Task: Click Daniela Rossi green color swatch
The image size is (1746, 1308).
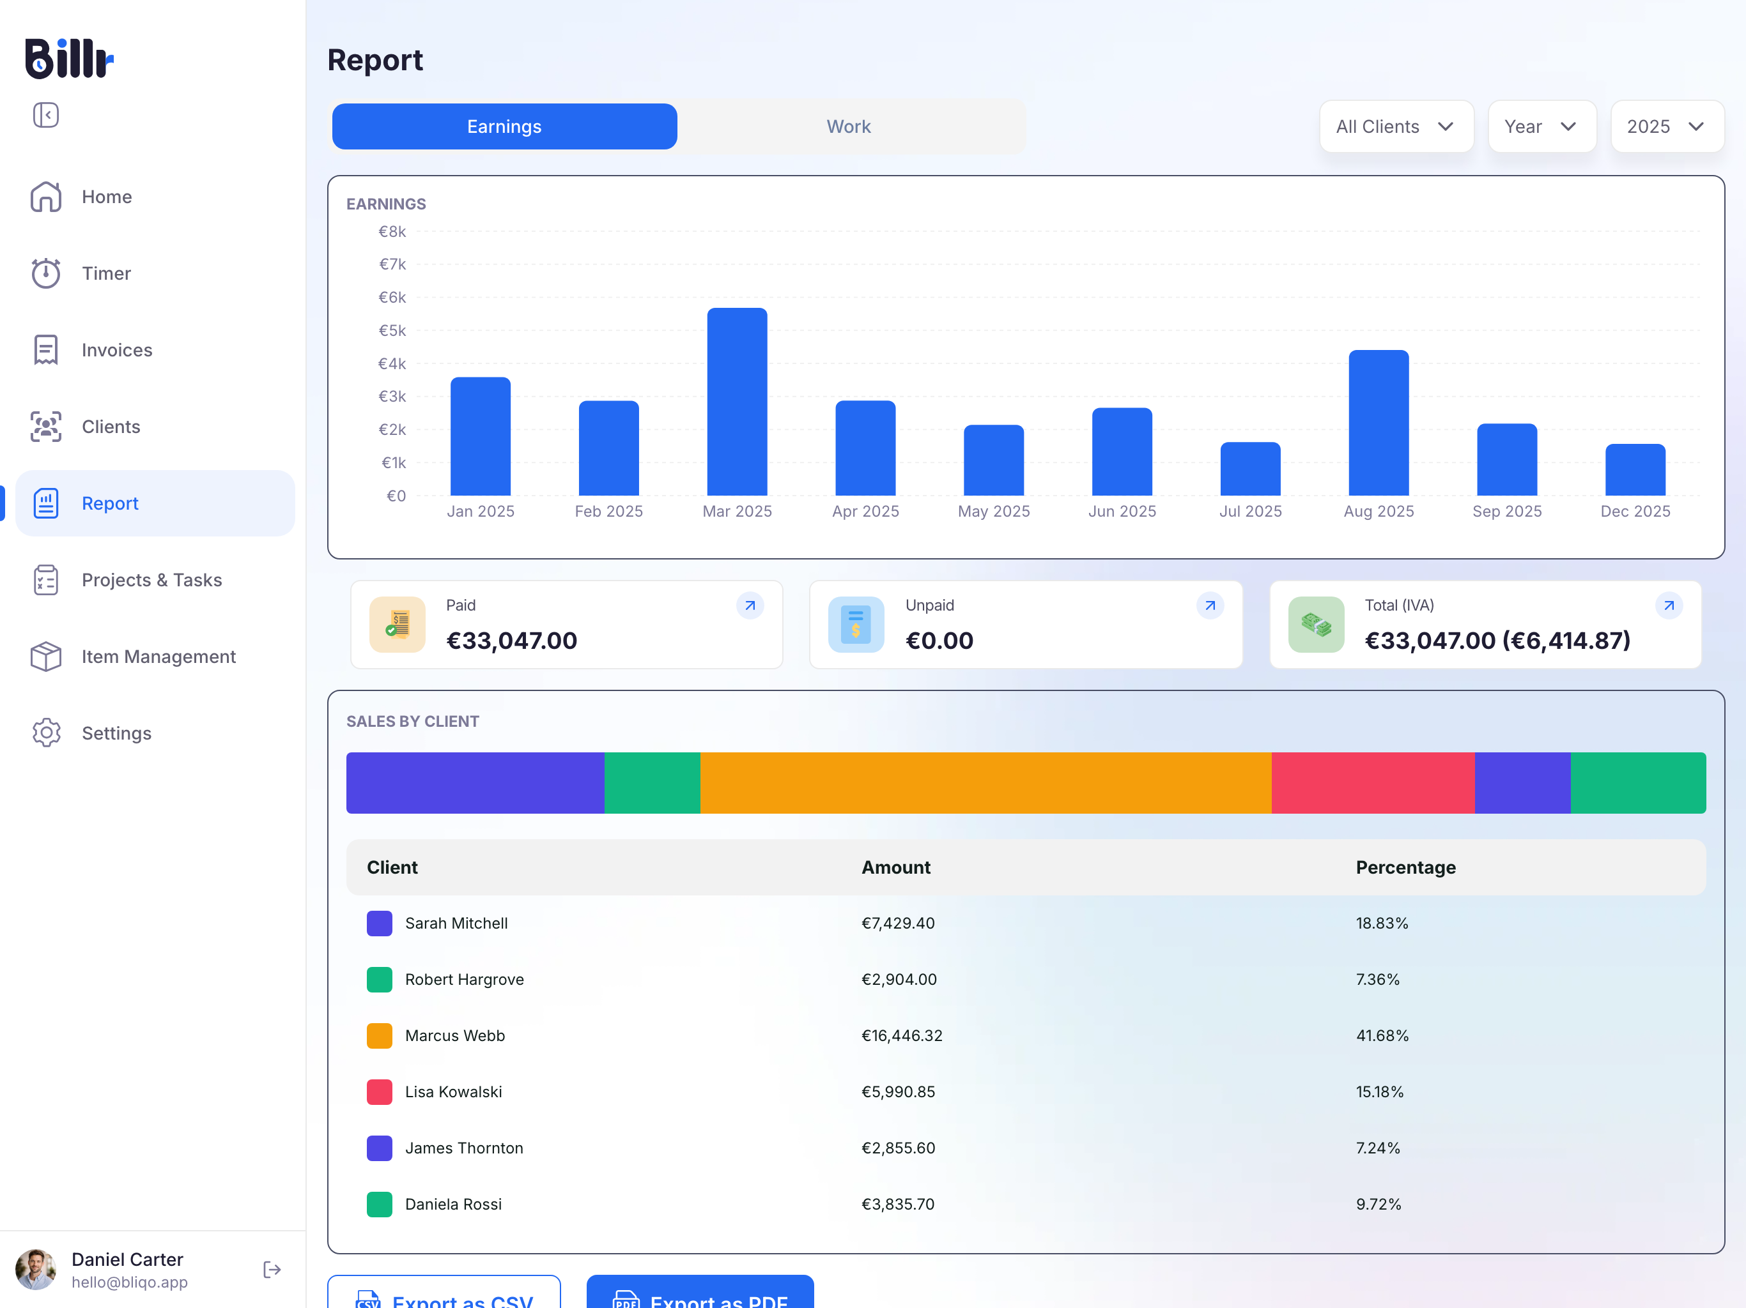Action: tap(380, 1204)
